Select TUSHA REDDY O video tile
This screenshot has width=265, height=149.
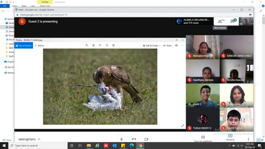tap(203, 120)
